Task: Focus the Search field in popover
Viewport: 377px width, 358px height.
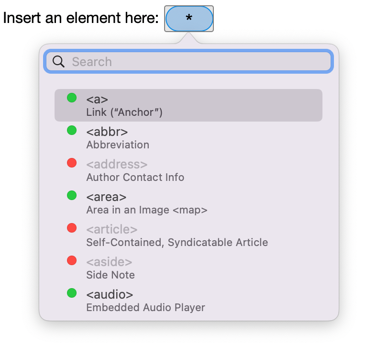Action: pos(188,62)
